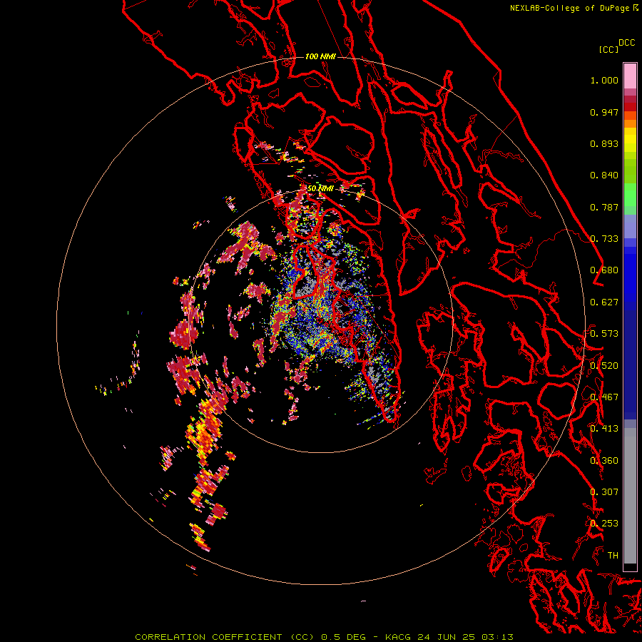Screen dimensions: 642x642
Task: Select the 0.893 scale value
Action: 604,143
